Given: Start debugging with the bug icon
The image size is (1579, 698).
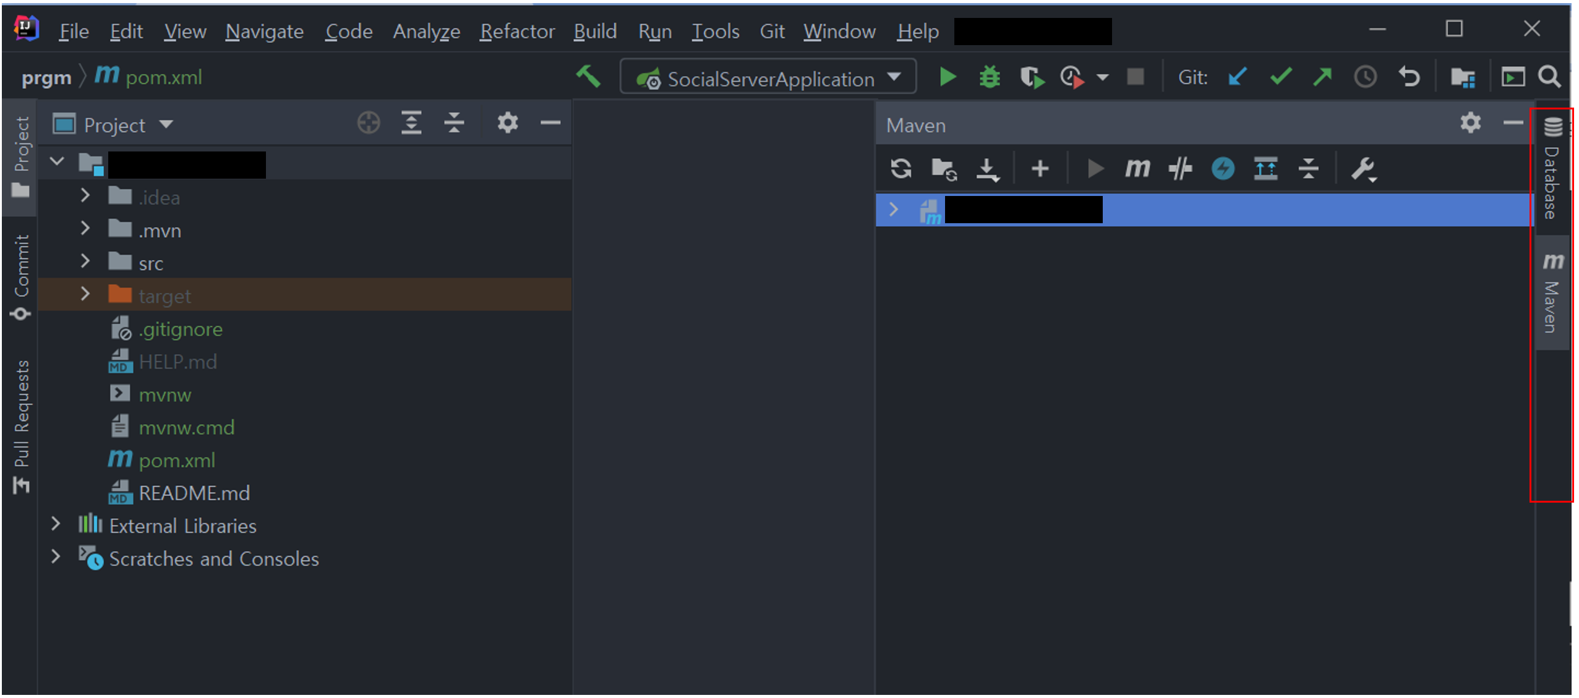Looking at the screenshot, I should pyautogui.click(x=989, y=77).
